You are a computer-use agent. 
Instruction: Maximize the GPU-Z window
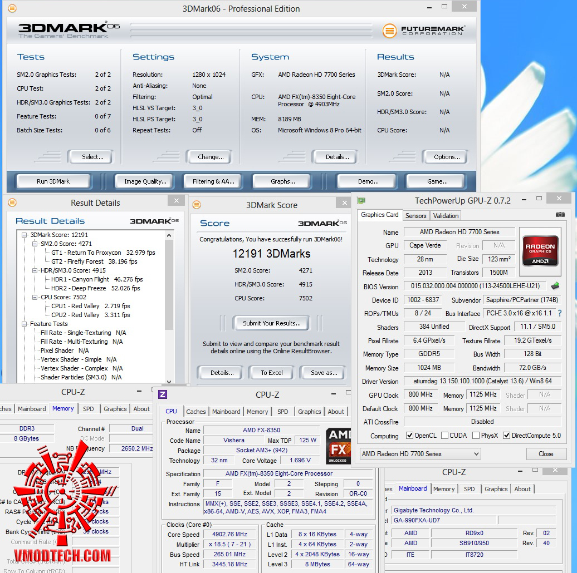(539, 199)
